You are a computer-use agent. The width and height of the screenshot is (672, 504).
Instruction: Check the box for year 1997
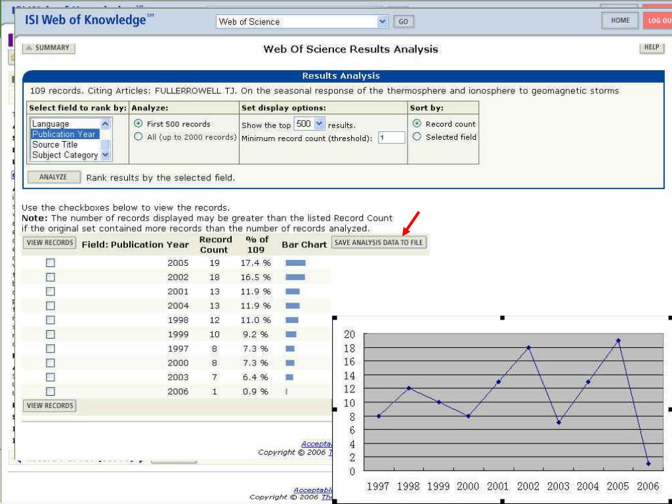pyautogui.click(x=50, y=349)
